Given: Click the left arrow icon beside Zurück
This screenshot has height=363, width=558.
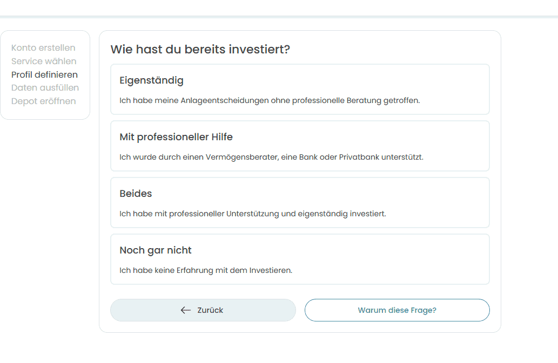Looking at the screenshot, I should 186,310.
